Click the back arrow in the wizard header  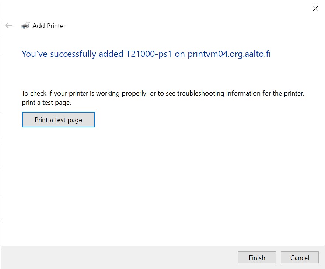coord(9,25)
